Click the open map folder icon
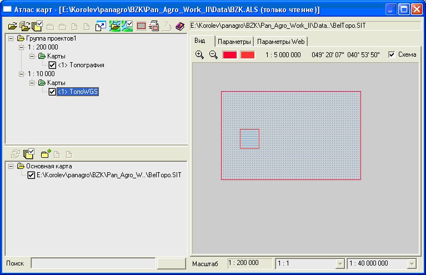 pyautogui.click(x=115, y=26)
